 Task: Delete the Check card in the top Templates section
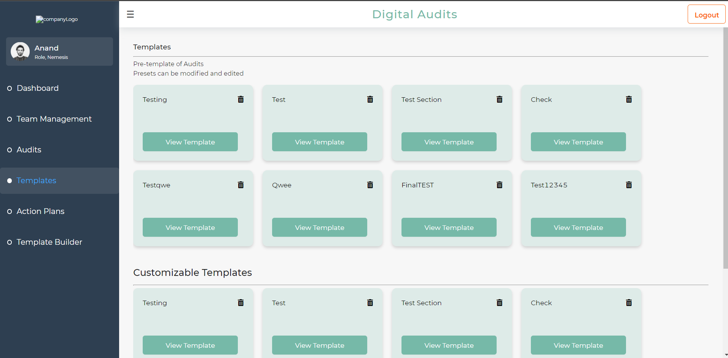629,99
